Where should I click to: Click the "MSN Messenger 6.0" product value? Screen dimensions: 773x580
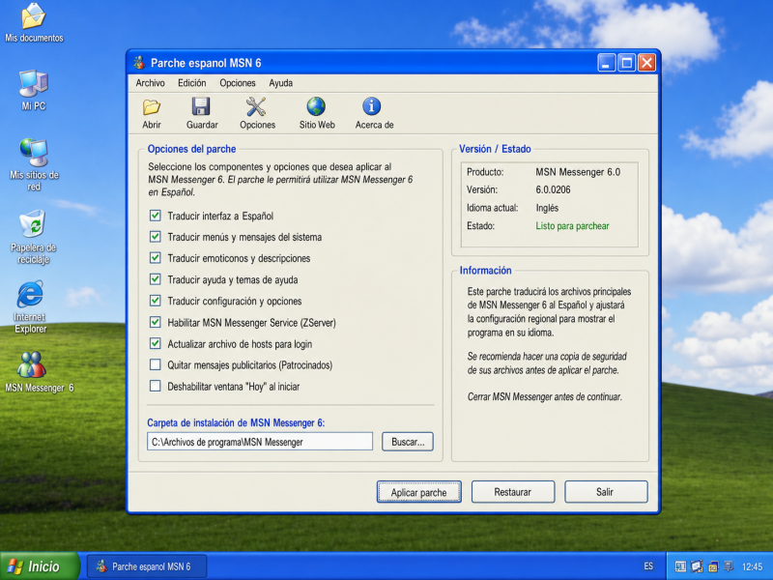point(578,172)
